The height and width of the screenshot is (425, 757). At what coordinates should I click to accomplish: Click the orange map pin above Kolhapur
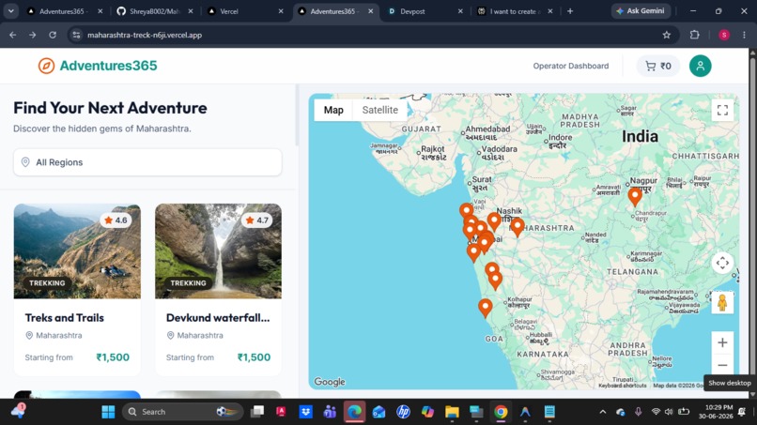(495, 281)
